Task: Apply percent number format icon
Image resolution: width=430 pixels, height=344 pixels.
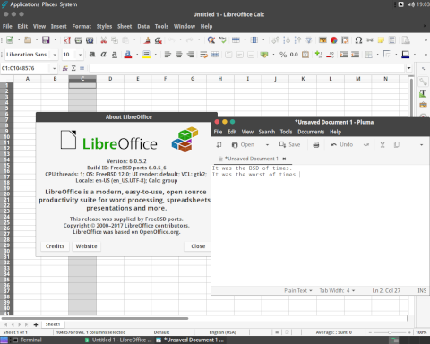Action: pyautogui.click(x=283, y=55)
